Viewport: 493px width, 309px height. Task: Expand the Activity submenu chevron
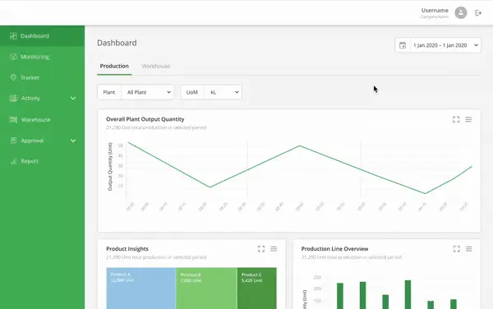click(73, 98)
